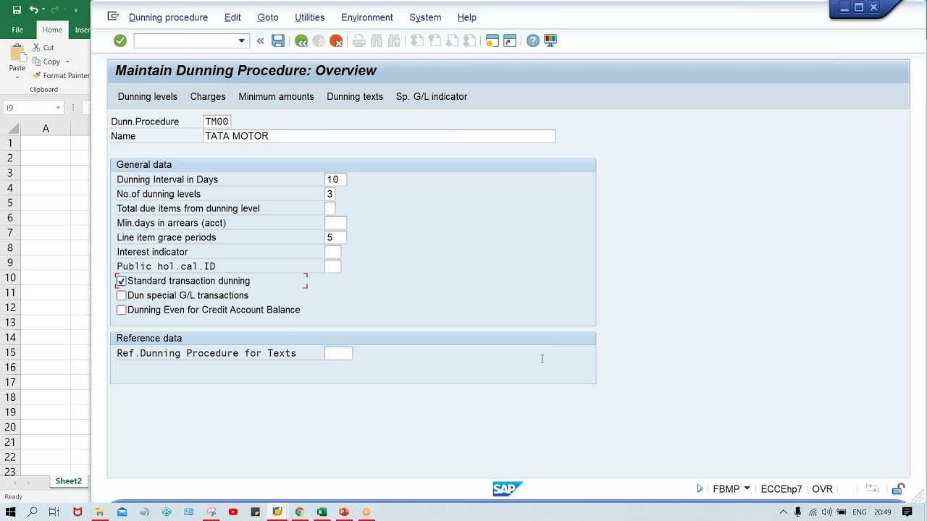
Task: Click the No.of dunning levels field
Action: (x=330, y=194)
